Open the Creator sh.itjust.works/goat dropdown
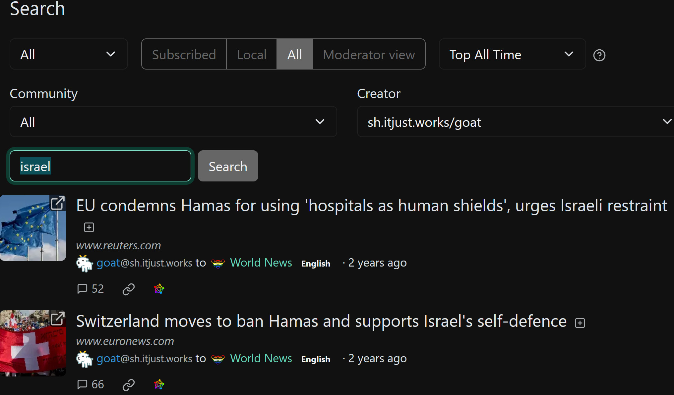 pyautogui.click(x=516, y=122)
